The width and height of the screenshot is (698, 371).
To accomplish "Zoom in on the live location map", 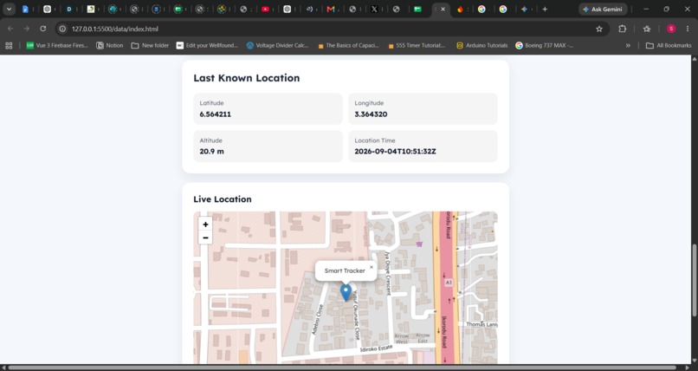I will click(205, 225).
